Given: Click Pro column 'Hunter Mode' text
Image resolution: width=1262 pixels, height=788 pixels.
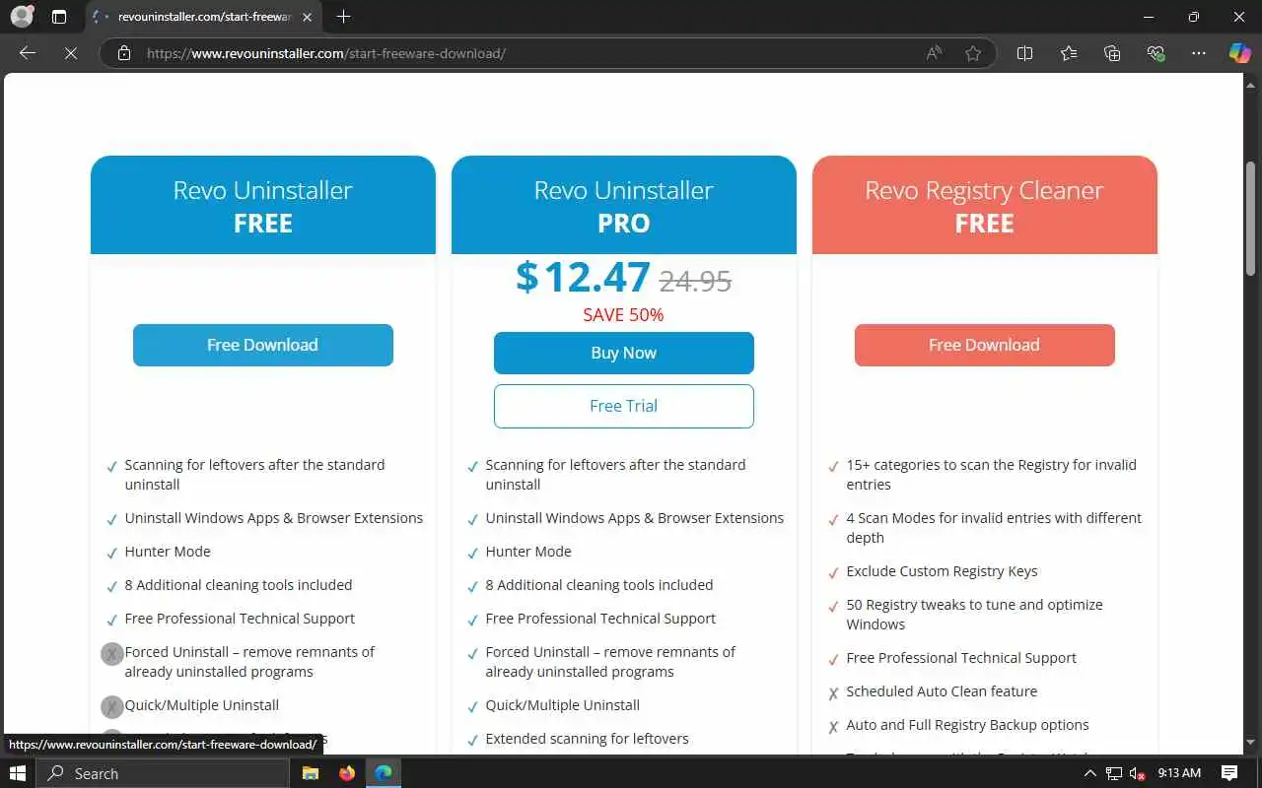Looking at the screenshot, I should [x=528, y=552].
